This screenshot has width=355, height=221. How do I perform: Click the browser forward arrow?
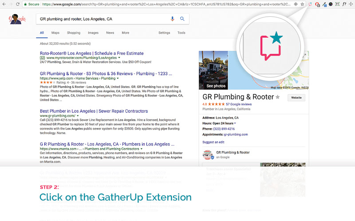pyautogui.click(x=11, y=4)
